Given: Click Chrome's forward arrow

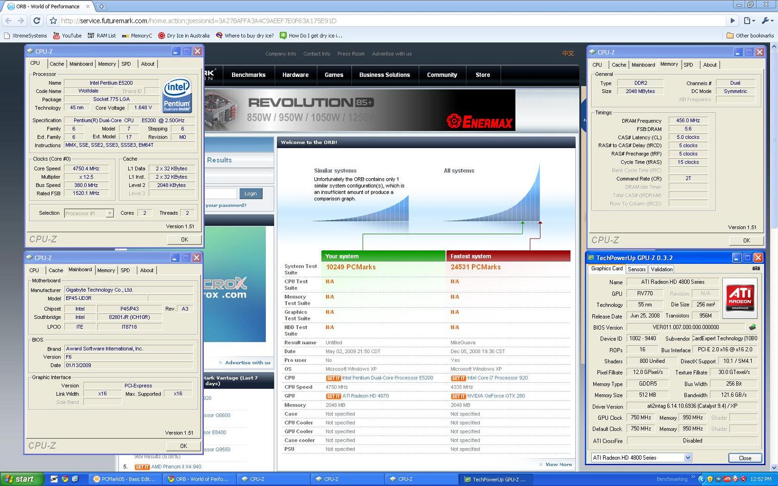Looking at the screenshot, I should point(20,20).
